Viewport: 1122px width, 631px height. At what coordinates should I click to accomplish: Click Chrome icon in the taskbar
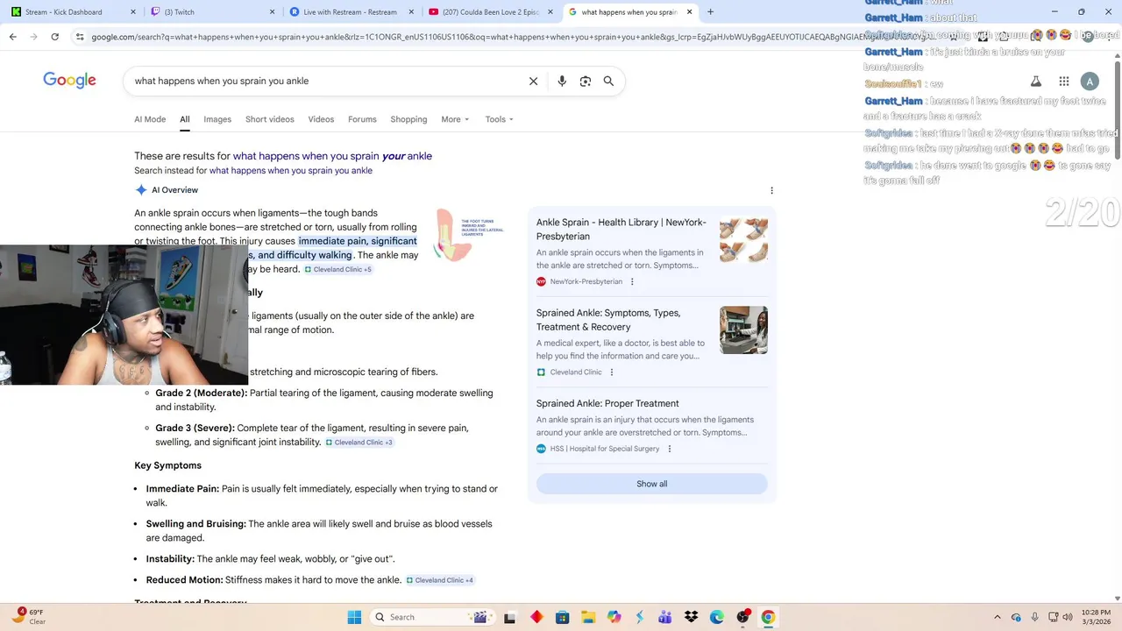point(768,617)
